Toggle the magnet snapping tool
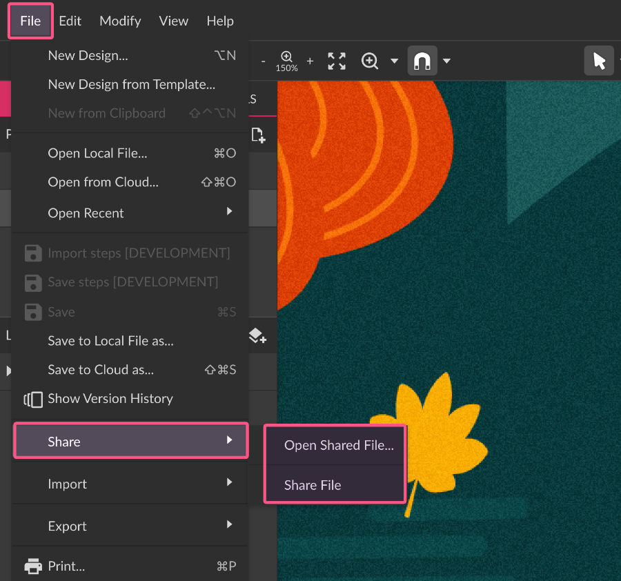This screenshot has width=621, height=581. [x=422, y=61]
